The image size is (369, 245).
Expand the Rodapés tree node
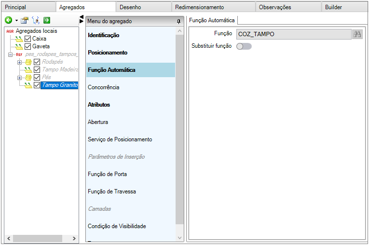[19, 62]
